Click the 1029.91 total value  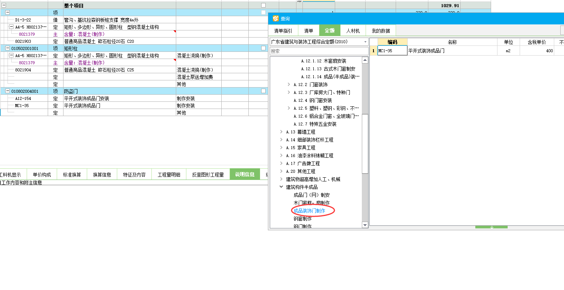click(x=449, y=6)
